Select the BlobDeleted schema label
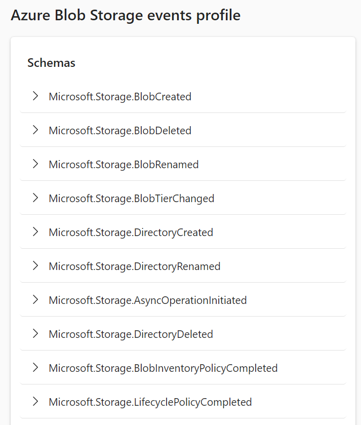The image size is (361, 425). (120, 130)
